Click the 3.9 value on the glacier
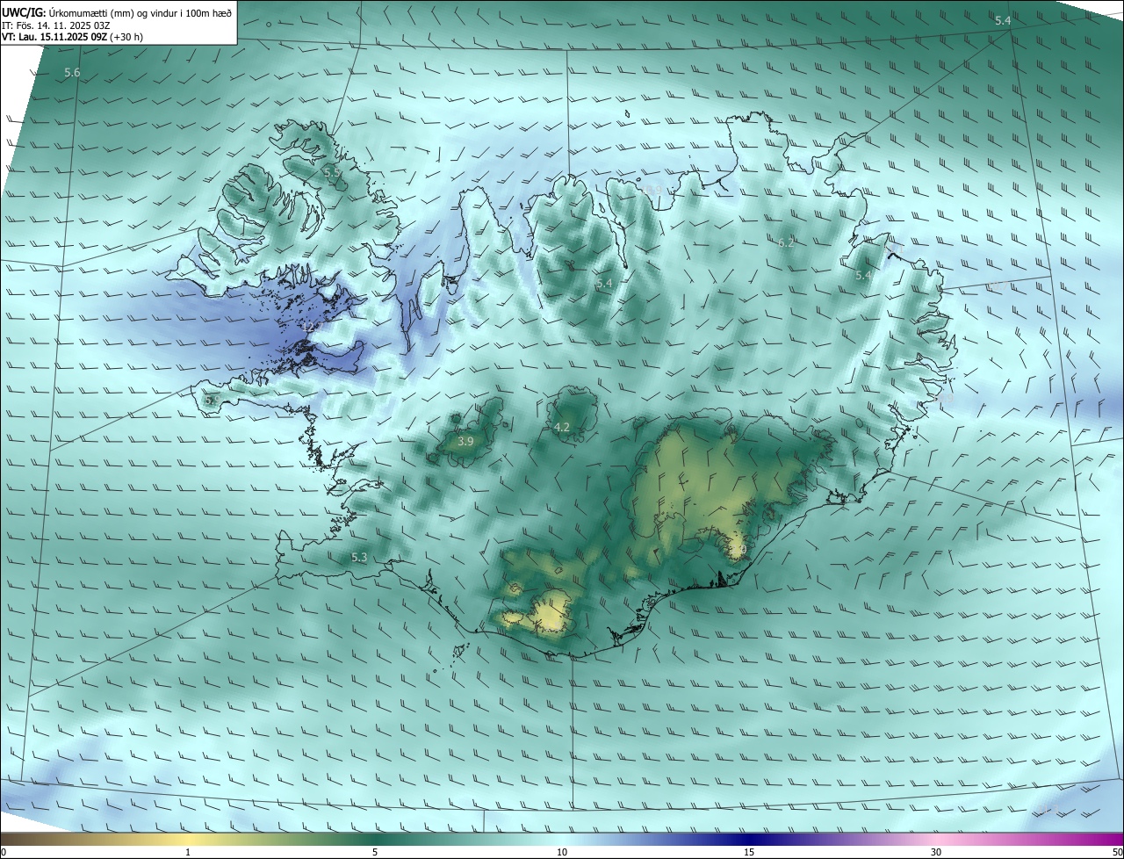Viewport: 1124px width, 859px height. coord(466,441)
